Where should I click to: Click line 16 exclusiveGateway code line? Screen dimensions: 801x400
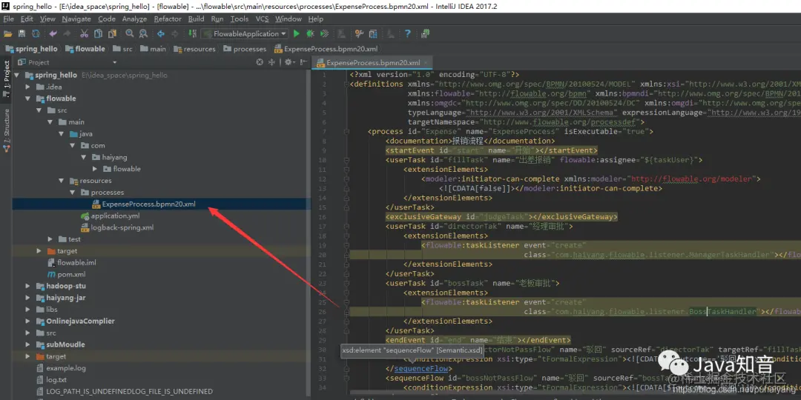pos(501,217)
